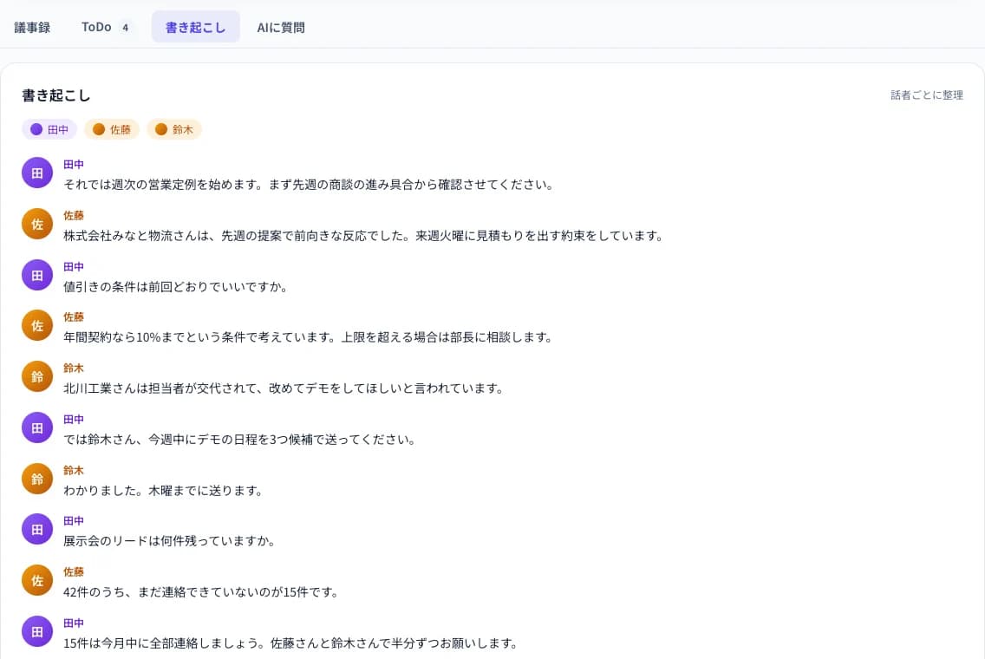
Task: Select text 株式会社みなと物流さんは utterance
Action: click(x=363, y=236)
